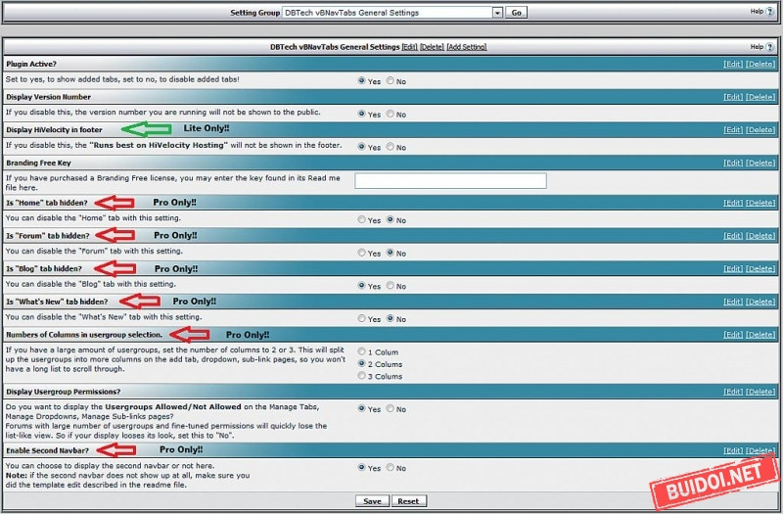Screen dimensions: 783x514
Task: Click Edit for "Blog" tab hidden setting
Action: click(733, 269)
